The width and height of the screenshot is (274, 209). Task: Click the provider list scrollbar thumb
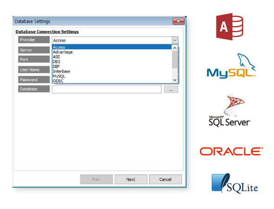coord(175,59)
